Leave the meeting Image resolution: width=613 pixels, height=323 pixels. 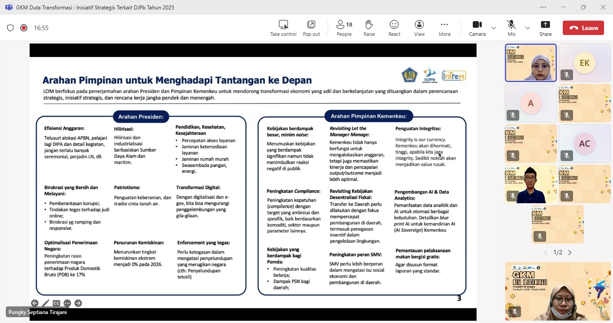click(x=583, y=28)
